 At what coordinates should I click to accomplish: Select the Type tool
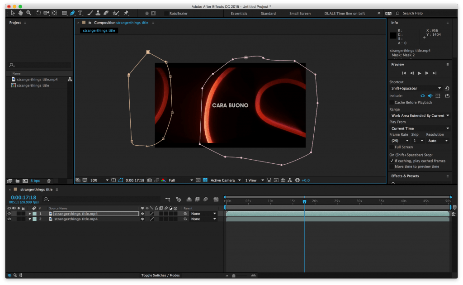point(80,13)
